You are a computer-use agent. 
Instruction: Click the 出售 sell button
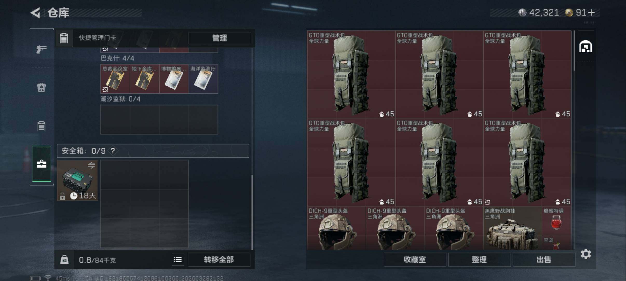tap(544, 259)
